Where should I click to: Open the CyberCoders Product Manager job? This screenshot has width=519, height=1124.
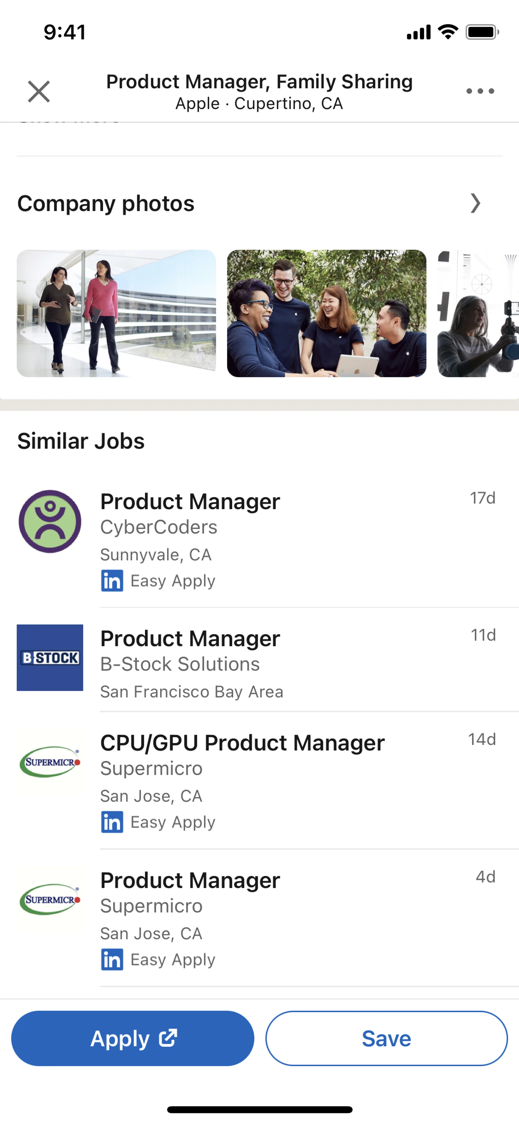point(190,502)
